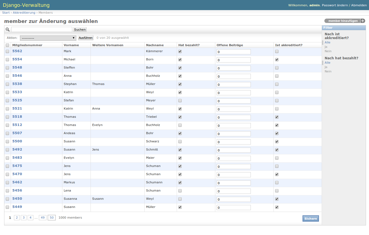Image resolution: width=369 pixels, height=235 pixels.
Task: Sort by Mitgliedsnummer column header
Action: tap(27, 45)
